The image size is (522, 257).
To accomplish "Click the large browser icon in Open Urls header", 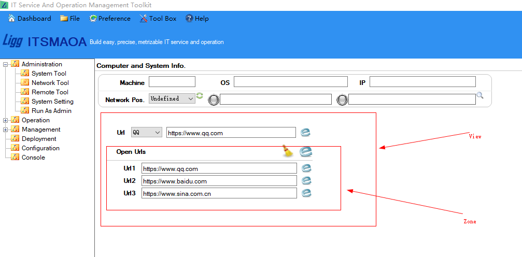I will click(x=306, y=152).
